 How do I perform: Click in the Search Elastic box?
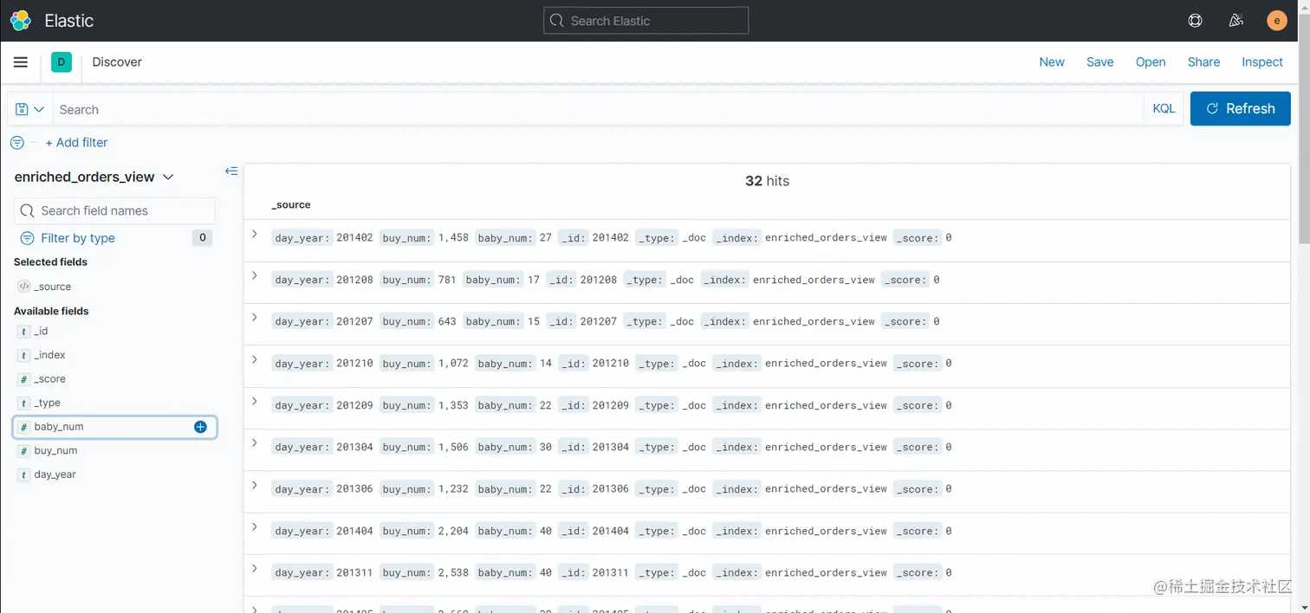(x=646, y=21)
